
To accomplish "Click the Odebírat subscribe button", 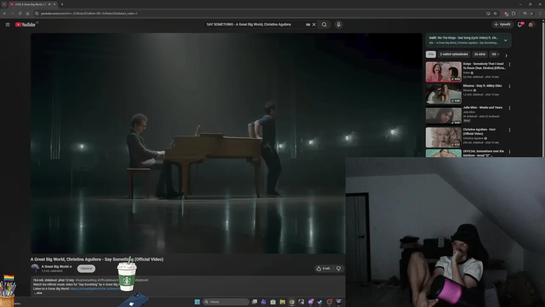I will click(x=86, y=269).
